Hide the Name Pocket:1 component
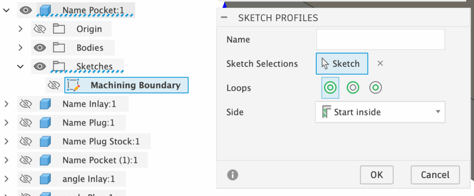Viewport: 474px width, 196px height. pyautogui.click(x=26, y=10)
